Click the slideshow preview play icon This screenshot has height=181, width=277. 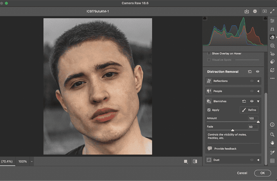[x=265, y=11]
